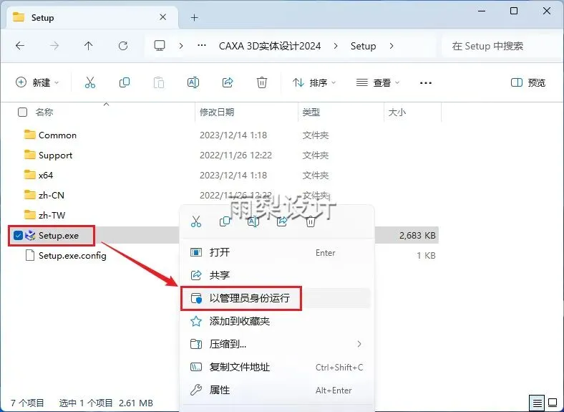Sort by the 修改日期 column header
This screenshot has width=564, height=412.
click(x=217, y=112)
